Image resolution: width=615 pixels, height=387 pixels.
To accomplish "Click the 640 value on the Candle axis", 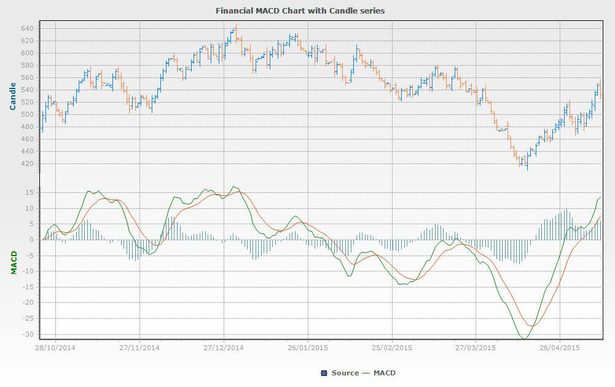I will pos(27,29).
